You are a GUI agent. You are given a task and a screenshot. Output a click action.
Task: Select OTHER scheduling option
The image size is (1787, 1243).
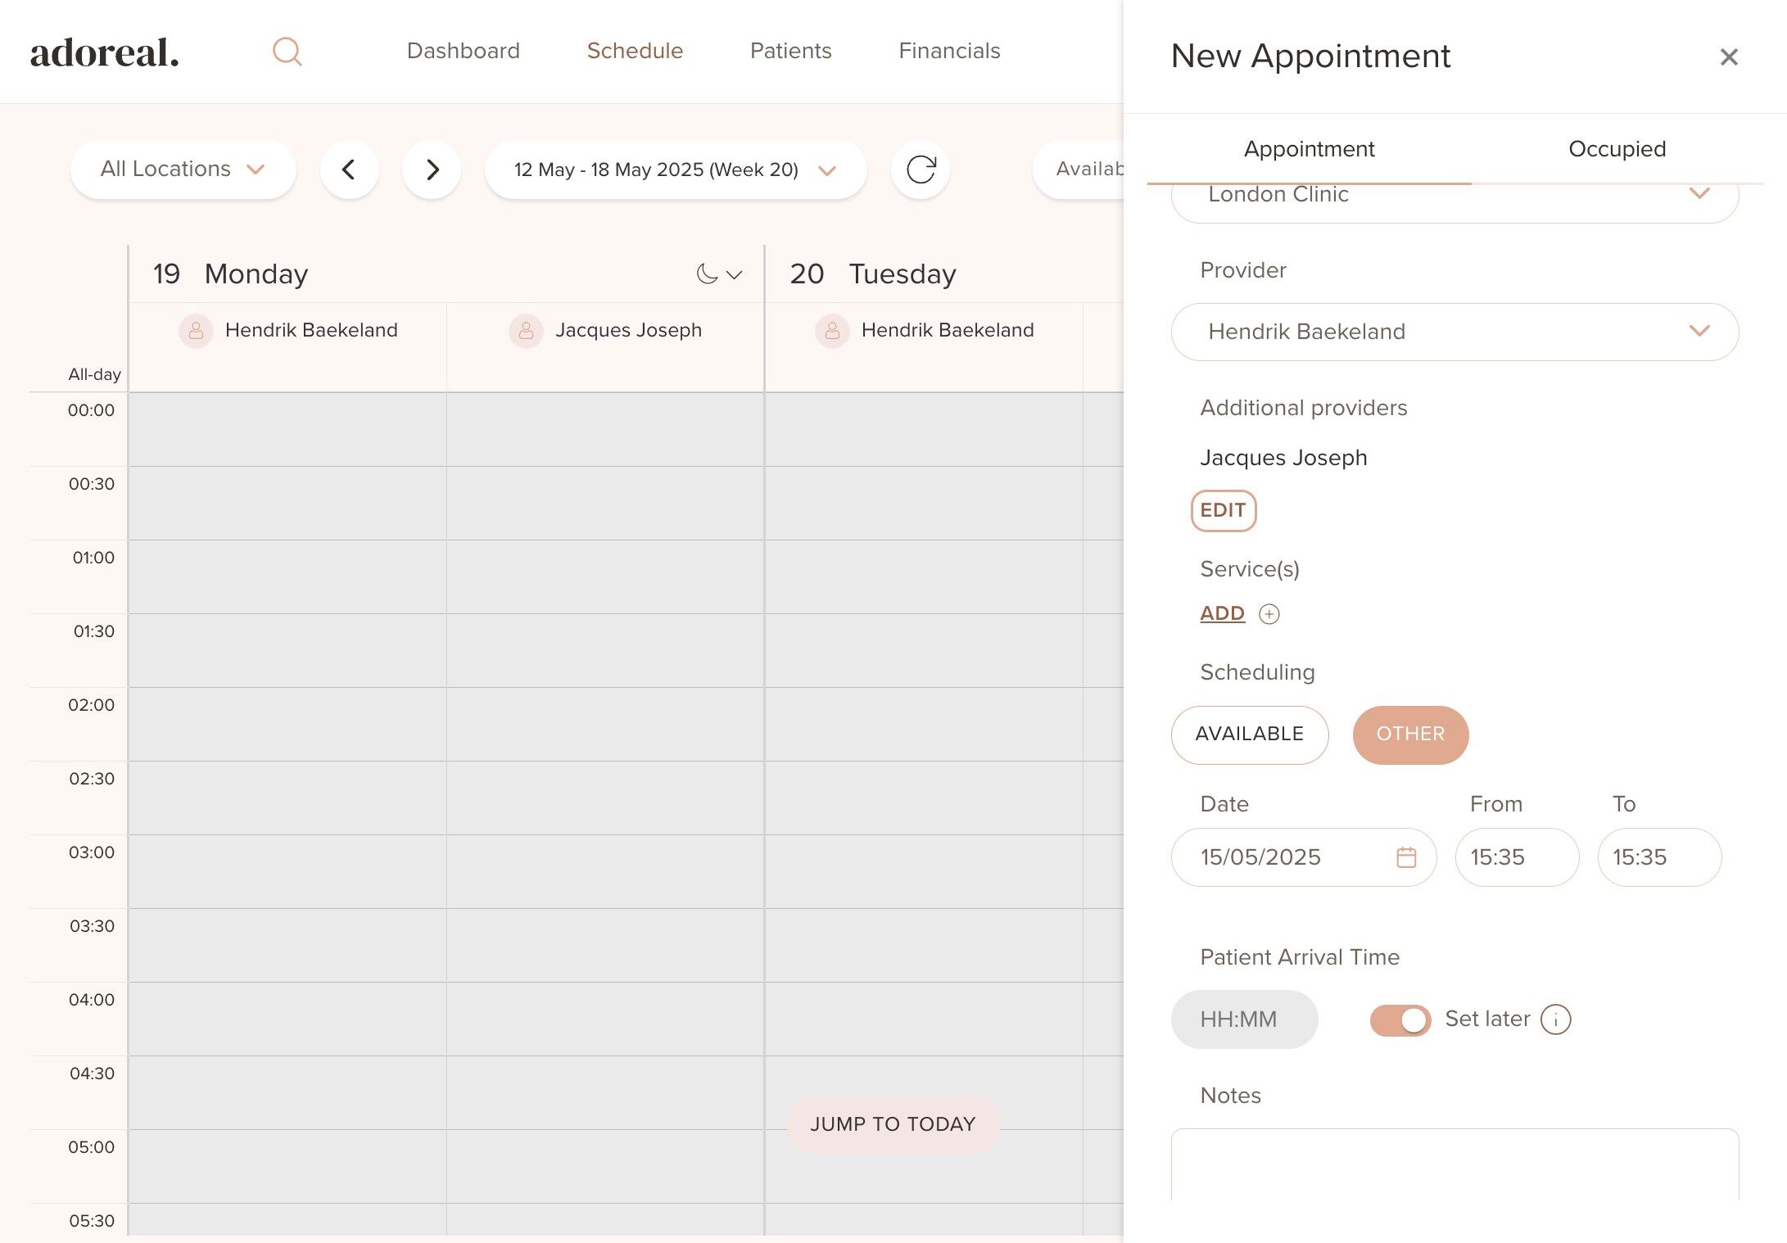click(x=1409, y=734)
